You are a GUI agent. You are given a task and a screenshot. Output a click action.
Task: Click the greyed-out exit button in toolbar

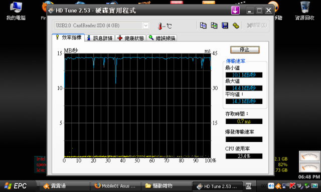tap(257, 25)
